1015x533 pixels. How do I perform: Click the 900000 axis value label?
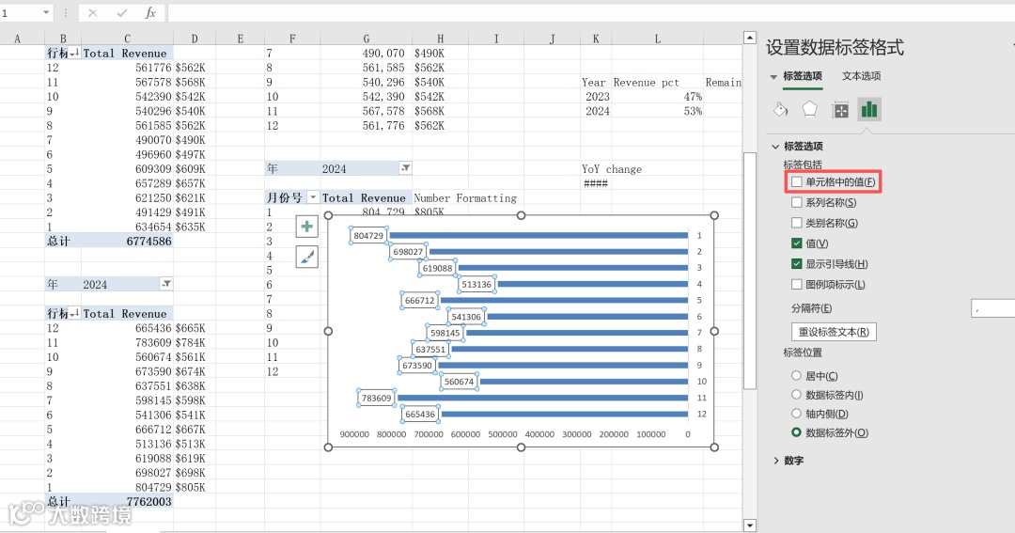pos(354,434)
